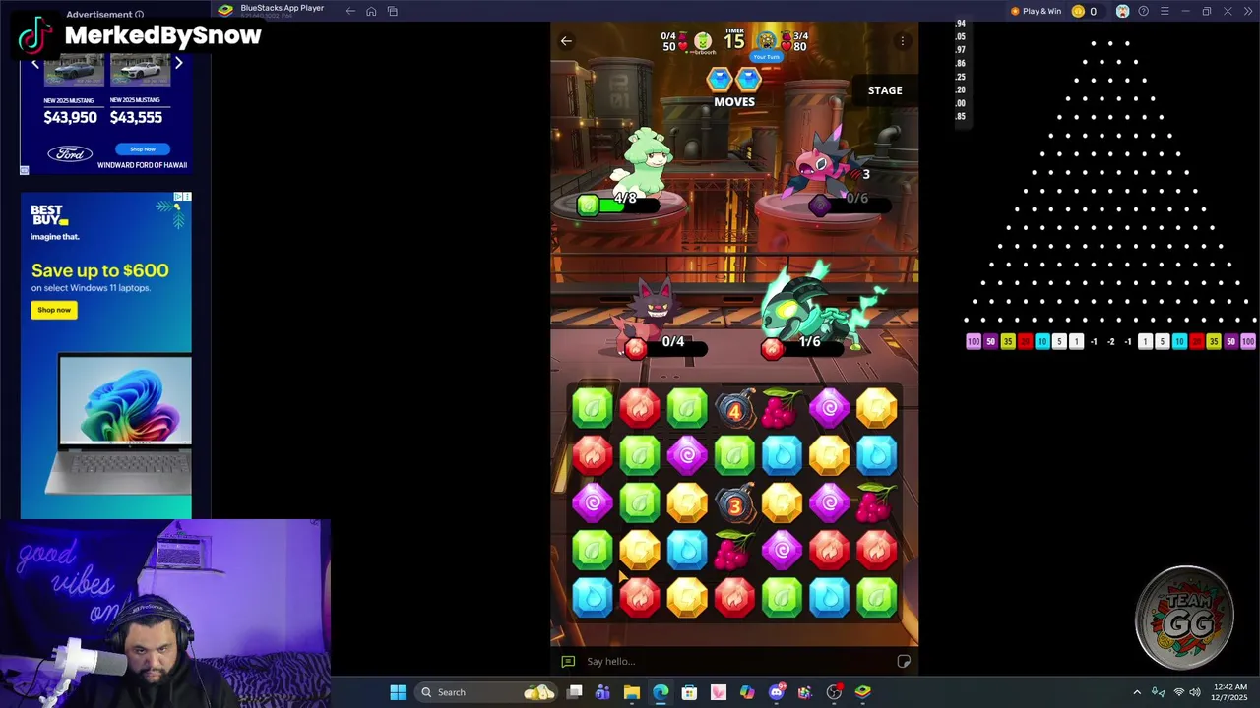Show previous car in Ford ad carousel
The image size is (1260, 708).
click(35, 64)
